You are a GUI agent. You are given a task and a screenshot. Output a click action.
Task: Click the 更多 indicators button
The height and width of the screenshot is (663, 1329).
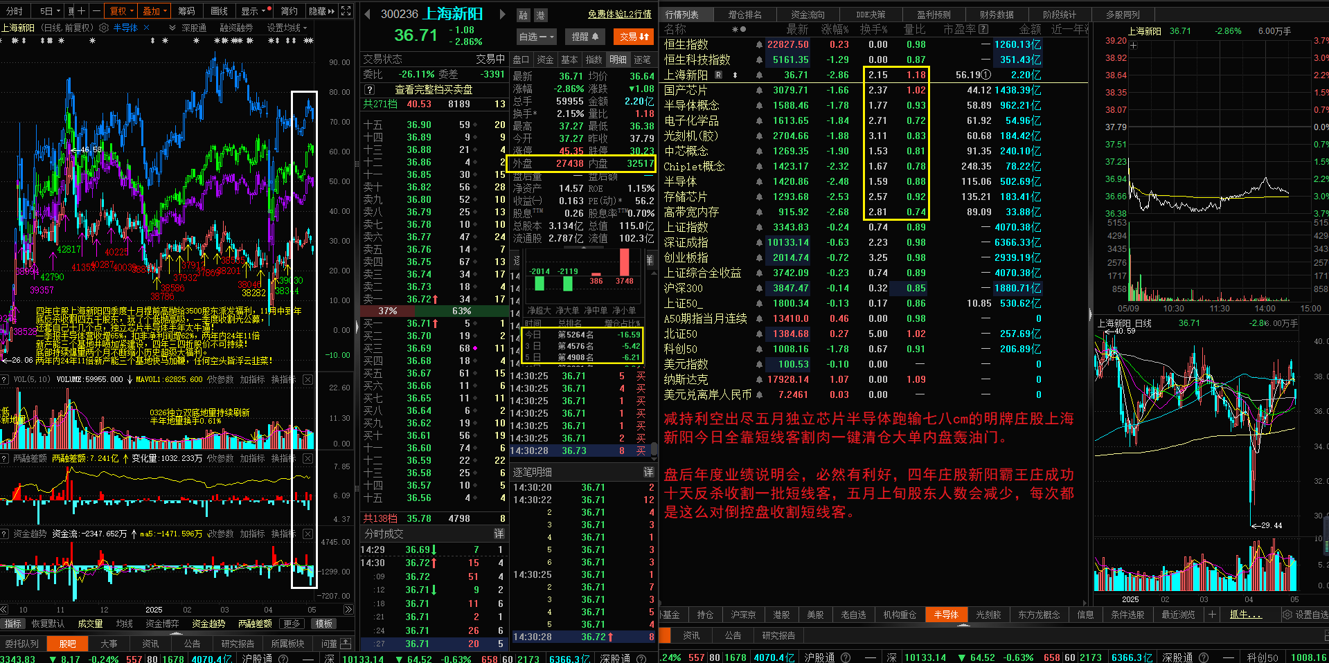[x=292, y=624]
